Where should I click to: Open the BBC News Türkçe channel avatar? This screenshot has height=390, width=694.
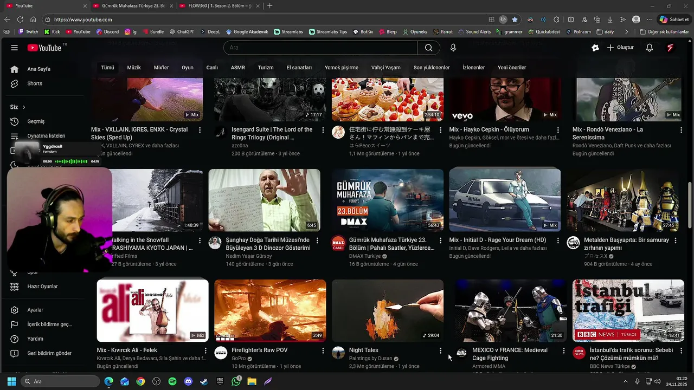click(579, 353)
